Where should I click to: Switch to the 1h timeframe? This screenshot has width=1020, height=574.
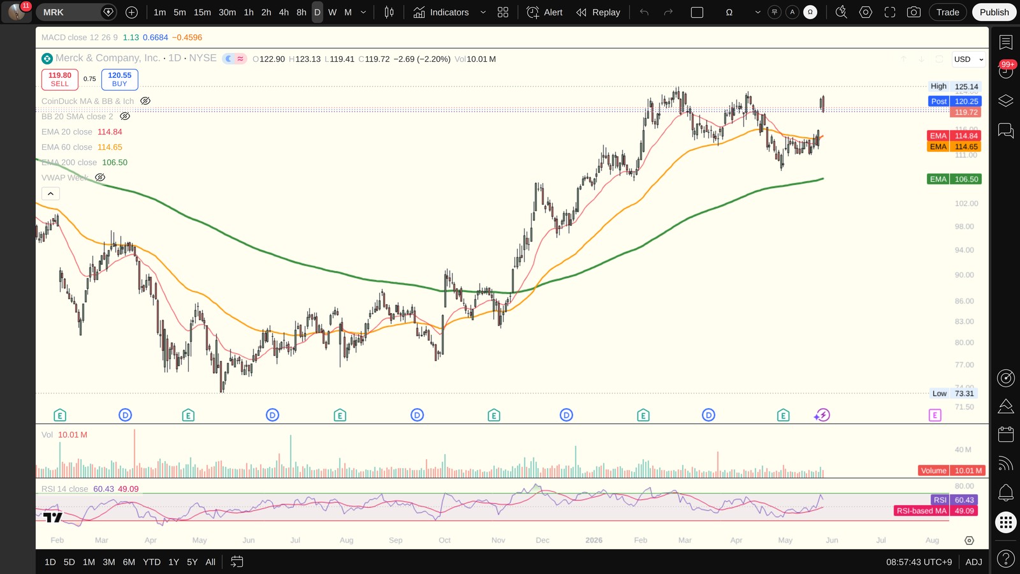point(249,12)
